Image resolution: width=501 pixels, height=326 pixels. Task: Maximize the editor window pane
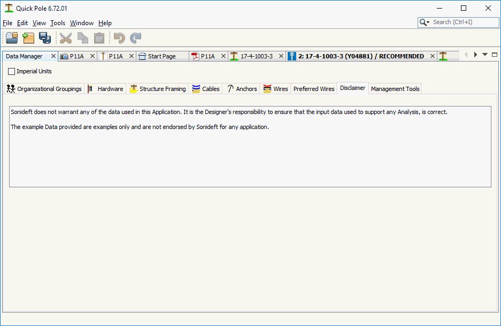(495, 55)
